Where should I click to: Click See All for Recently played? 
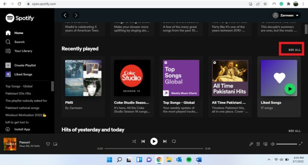click(294, 50)
